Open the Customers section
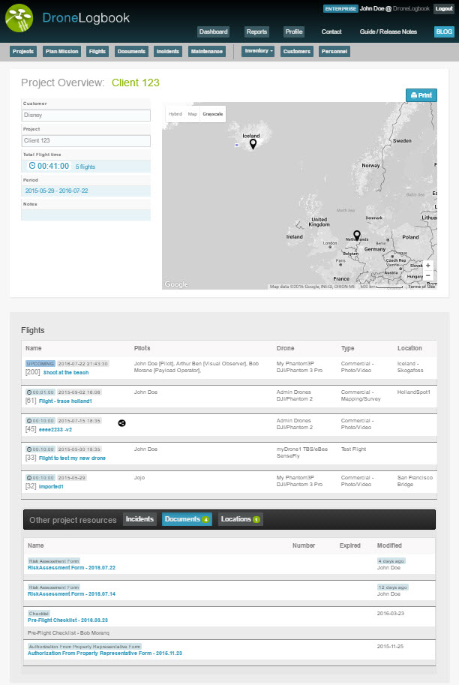 pos(297,52)
